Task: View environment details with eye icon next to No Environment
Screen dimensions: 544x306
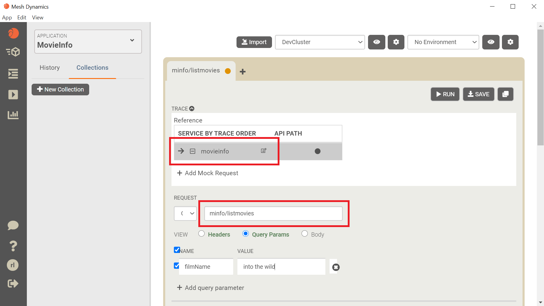Action: point(491,42)
